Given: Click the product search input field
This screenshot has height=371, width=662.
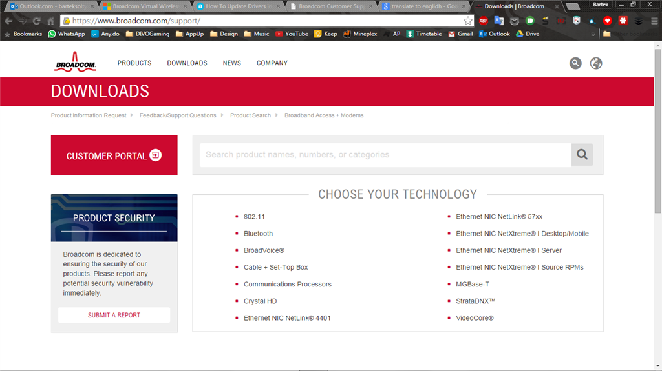Looking at the screenshot, I should [x=385, y=155].
